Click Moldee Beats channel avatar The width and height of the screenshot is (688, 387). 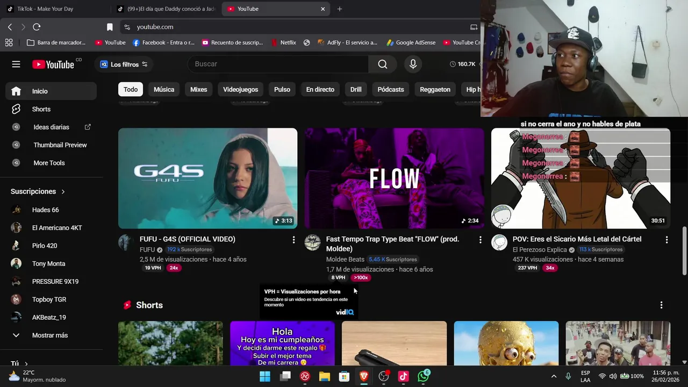(313, 242)
